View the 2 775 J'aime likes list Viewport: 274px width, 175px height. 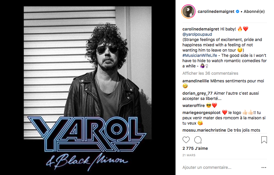pyautogui.click(x=195, y=148)
